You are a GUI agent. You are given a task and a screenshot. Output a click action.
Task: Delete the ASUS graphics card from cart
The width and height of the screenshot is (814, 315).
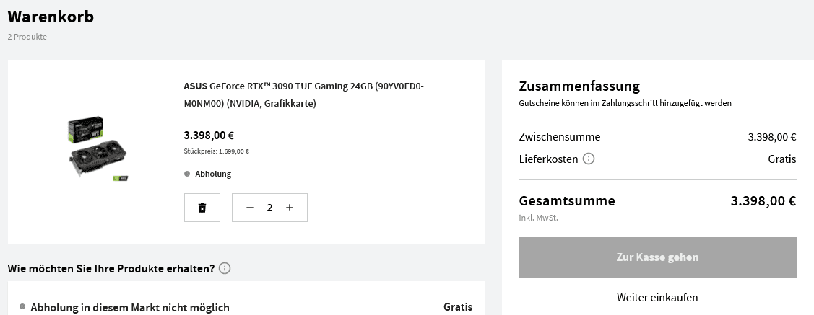(x=202, y=208)
